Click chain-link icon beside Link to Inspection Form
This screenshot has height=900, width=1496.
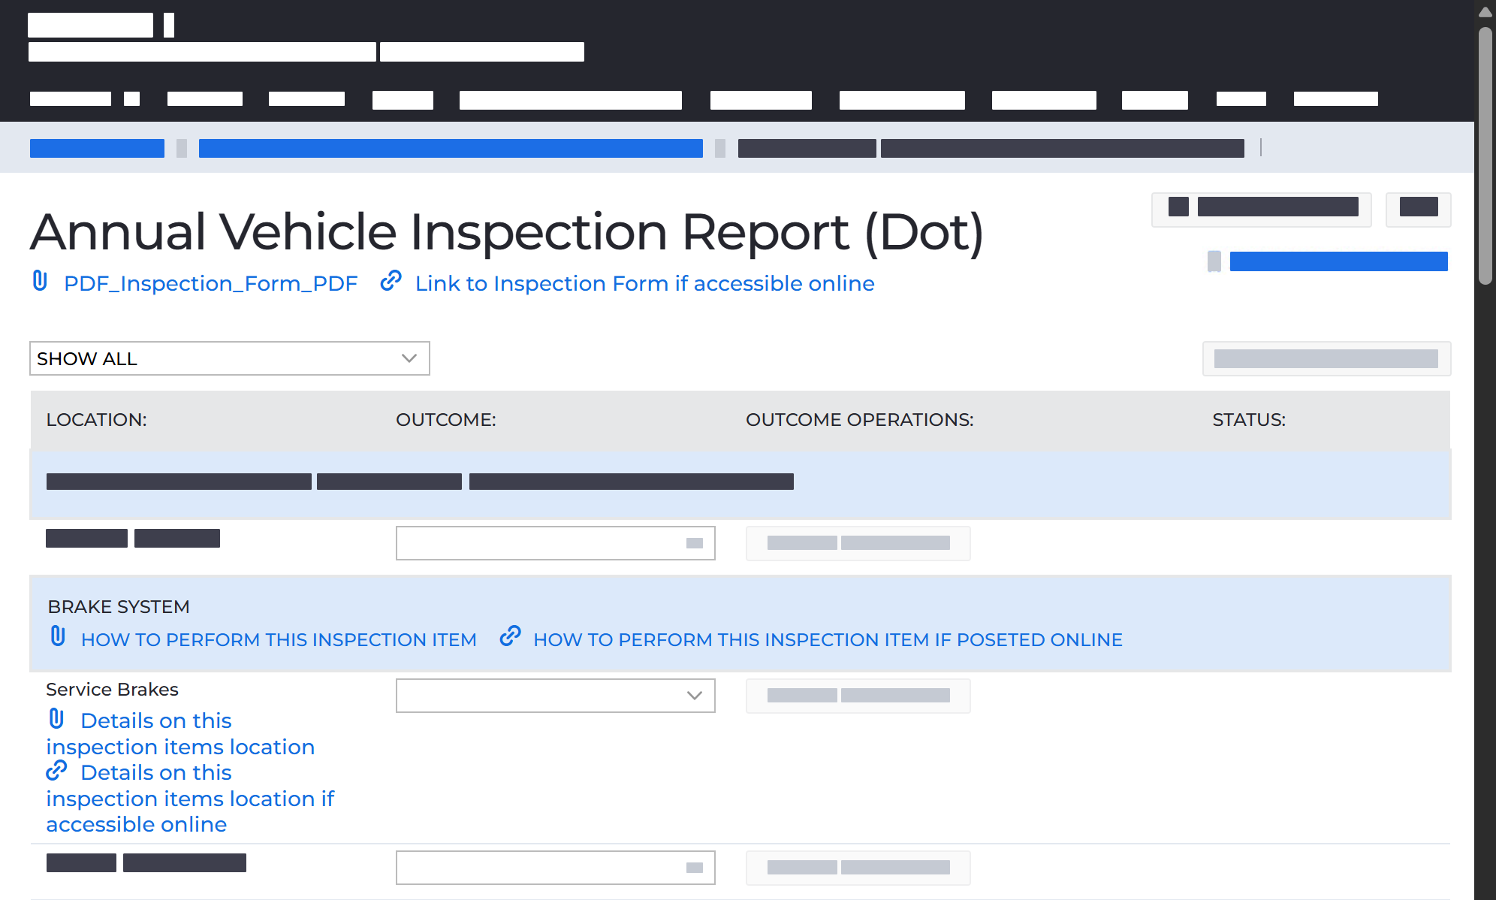pyautogui.click(x=391, y=281)
